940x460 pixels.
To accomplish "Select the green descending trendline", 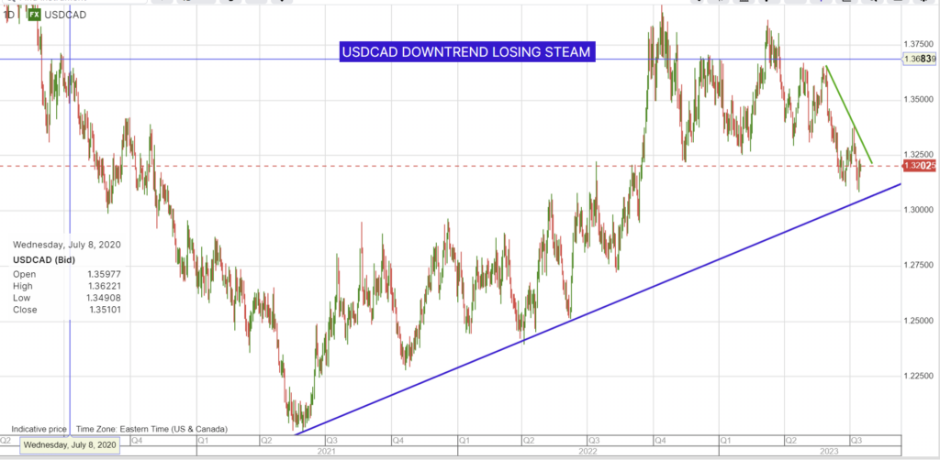I will coord(848,112).
